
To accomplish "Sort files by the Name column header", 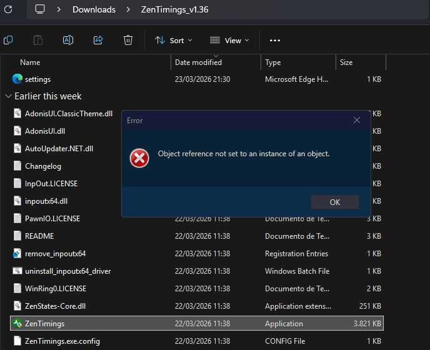I will pos(30,62).
